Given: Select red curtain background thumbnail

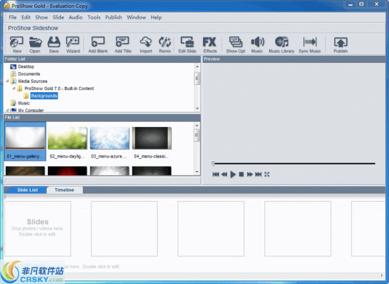Looking at the screenshot, I should click(x=67, y=171).
